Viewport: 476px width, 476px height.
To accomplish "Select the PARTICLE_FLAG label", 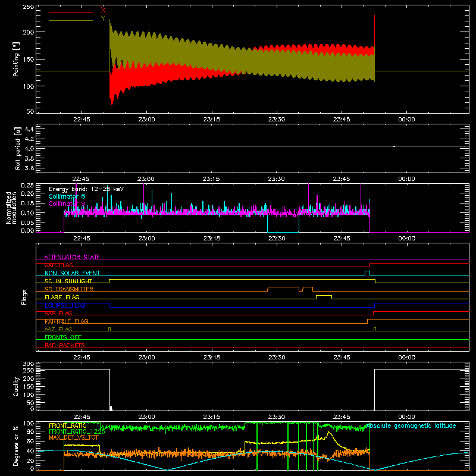I will (x=67, y=321).
